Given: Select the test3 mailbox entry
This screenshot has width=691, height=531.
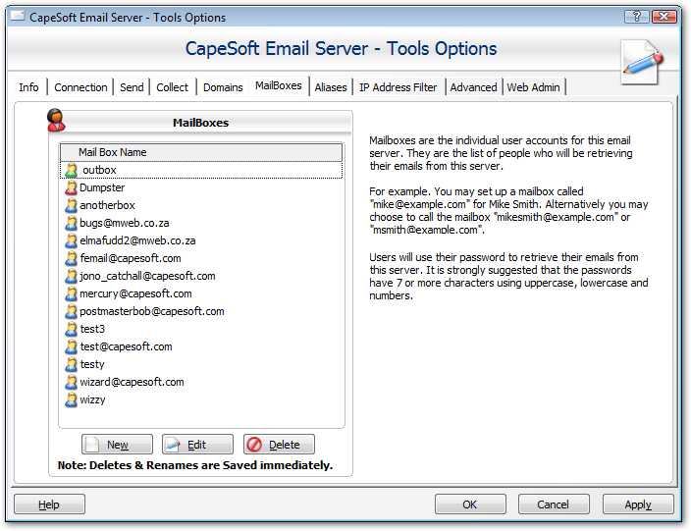Looking at the screenshot, I should coord(92,330).
